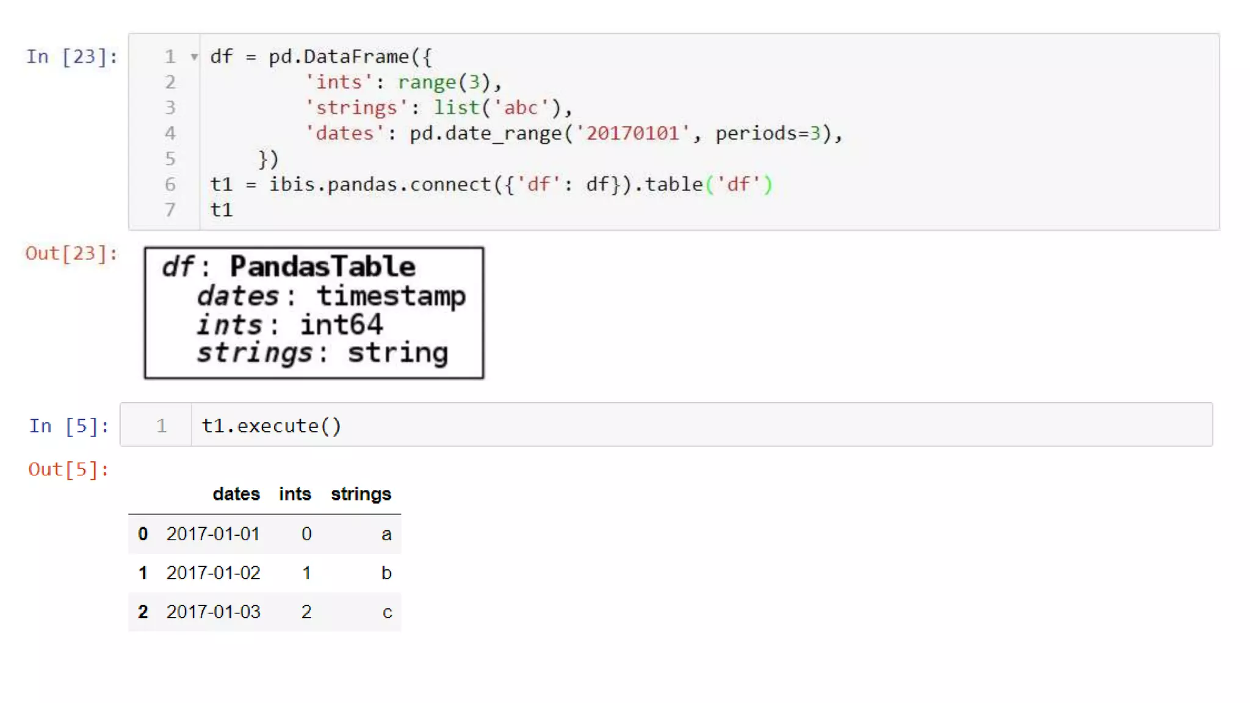Viewport: 1250px width, 703px height.
Task: Click the 2017-01-02 date cell
Action: click(213, 573)
